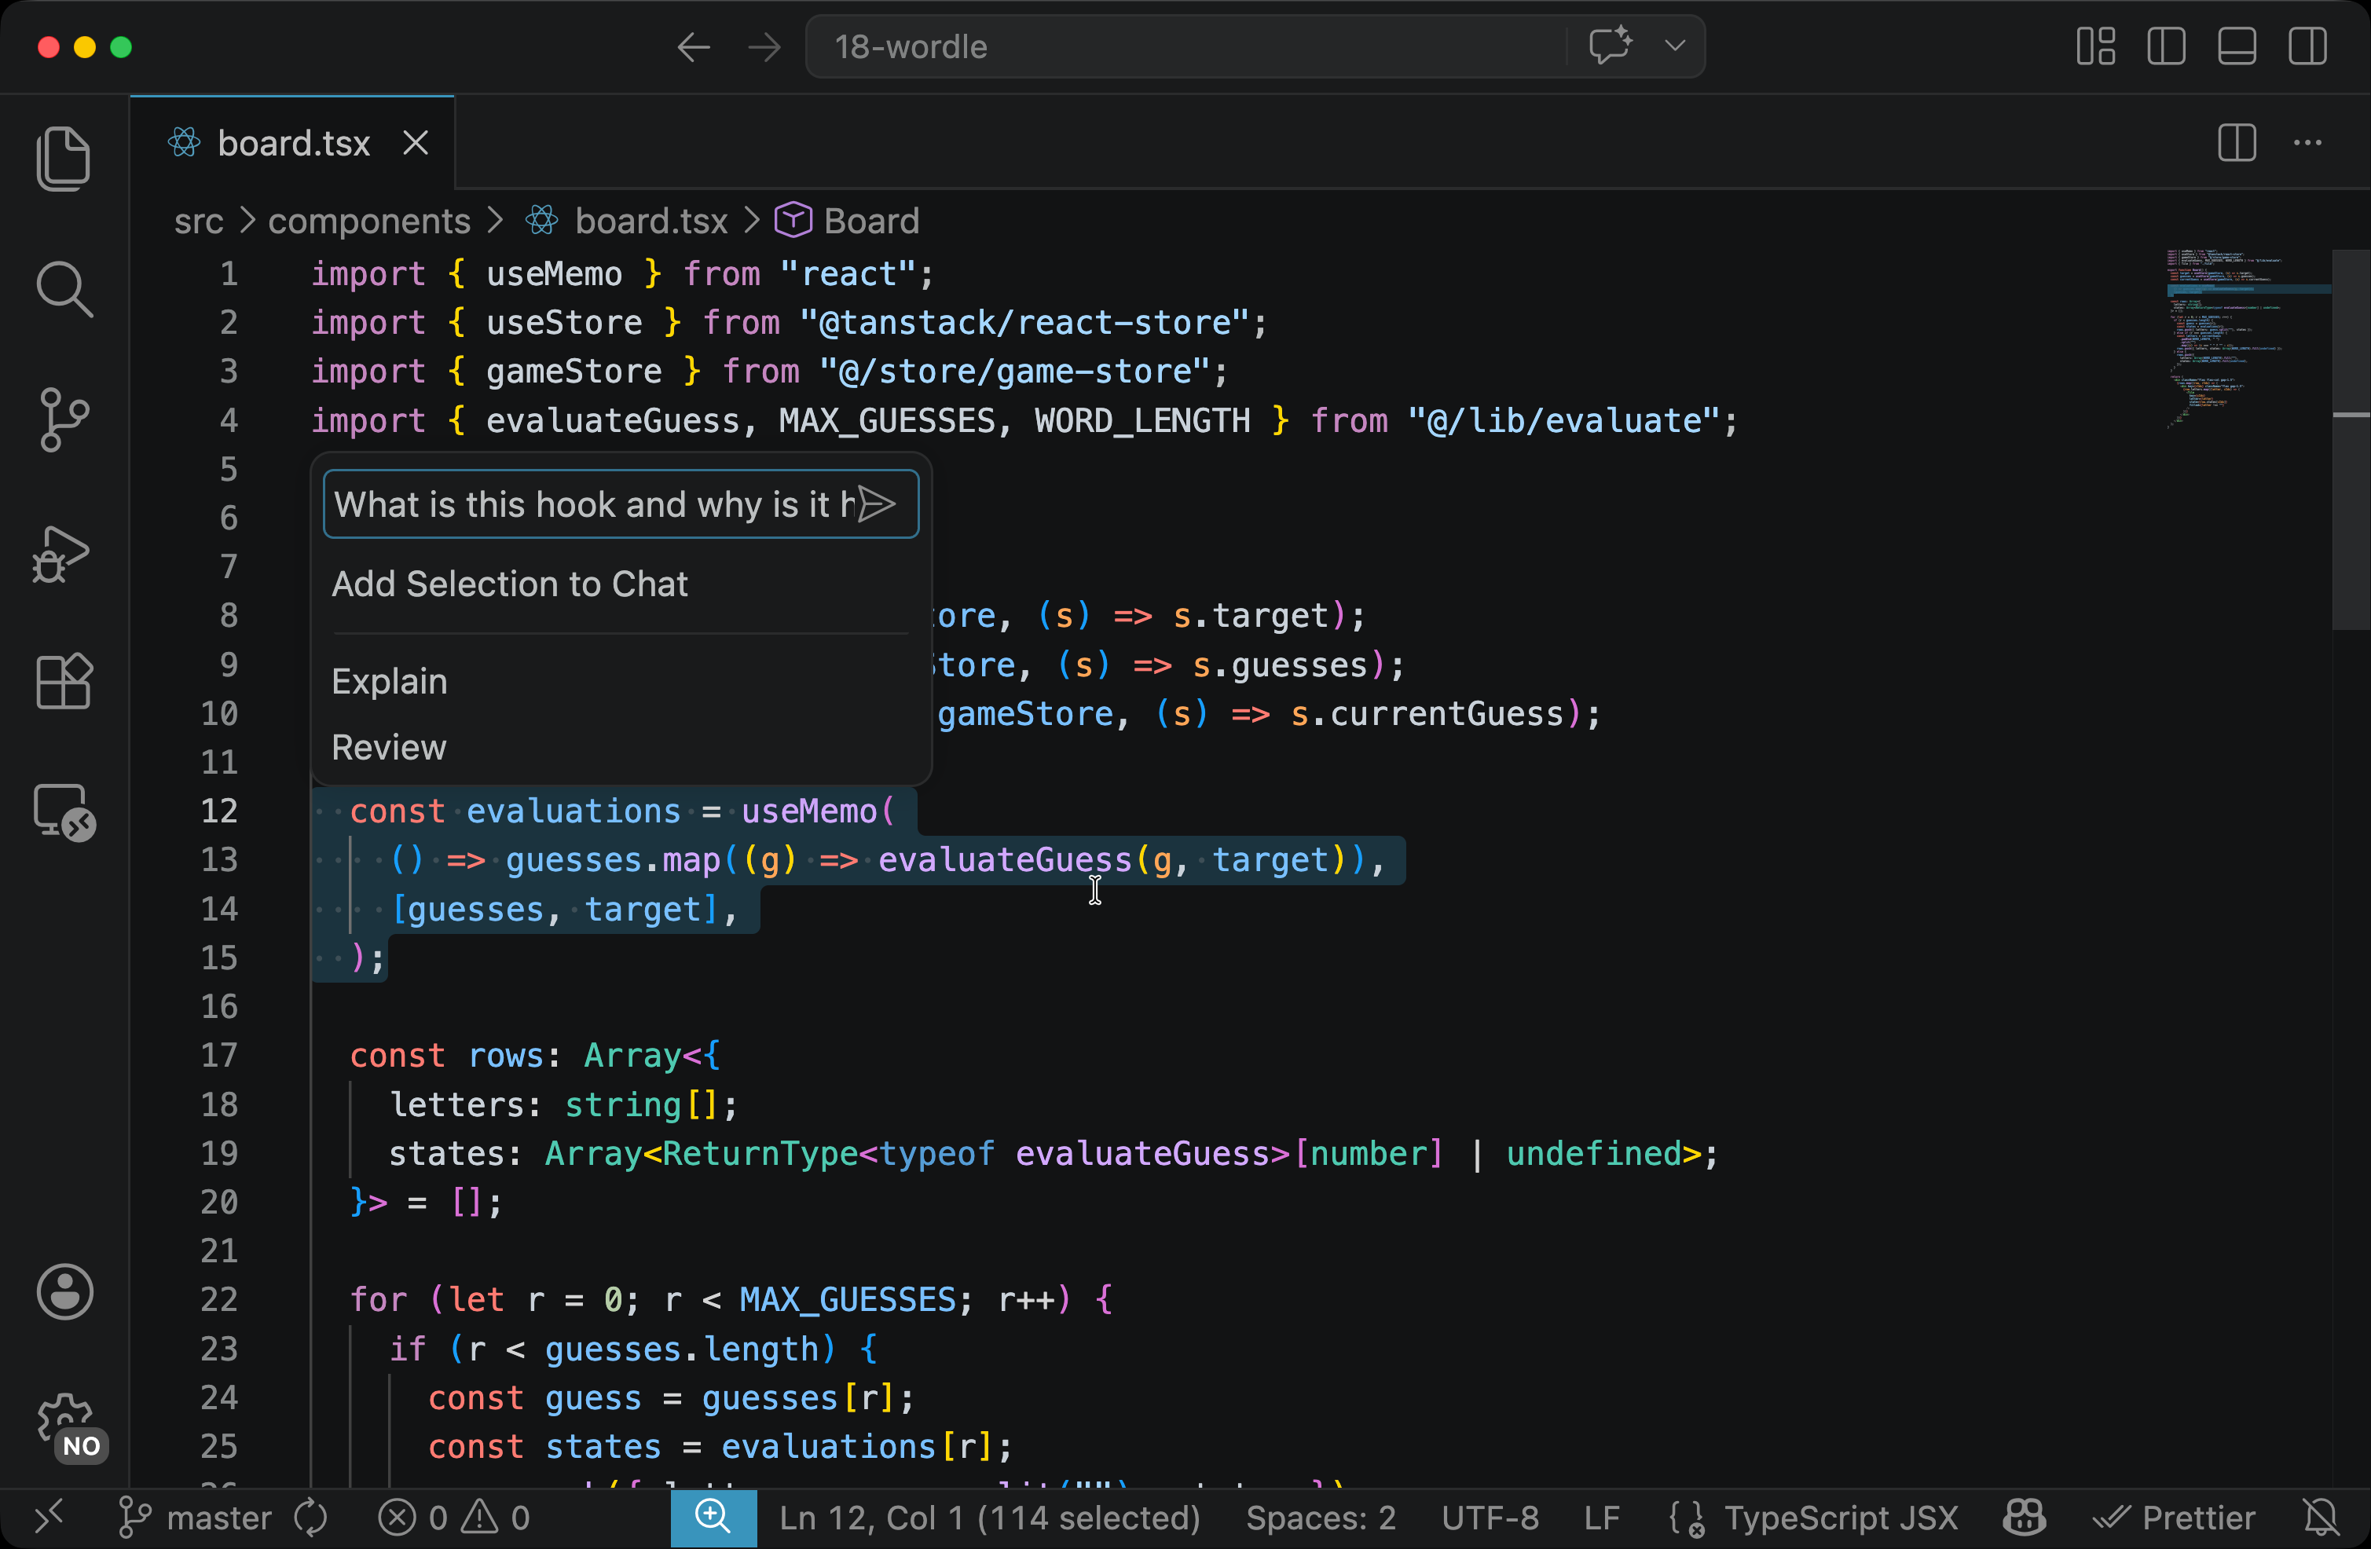Click the zoom magnifier status bar item
The width and height of the screenshot is (2371, 1549).
coord(713,1518)
